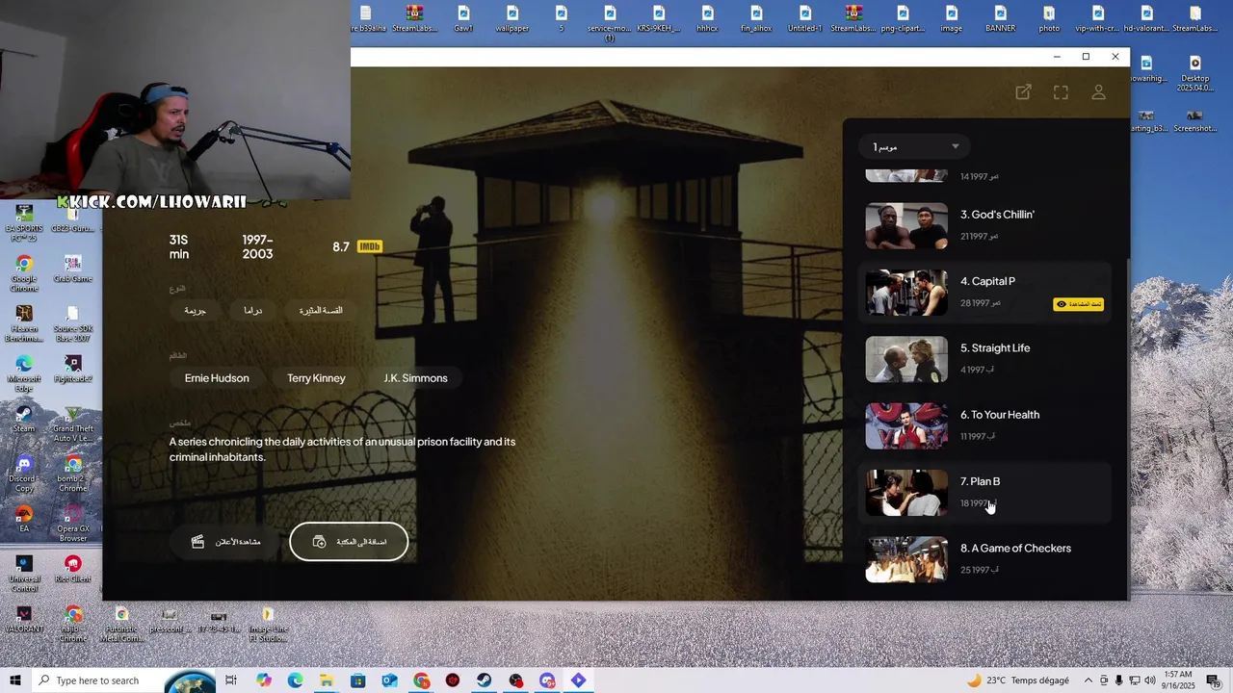
Task: Open Riot Client desktop shortcut
Action: (x=73, y=569)
